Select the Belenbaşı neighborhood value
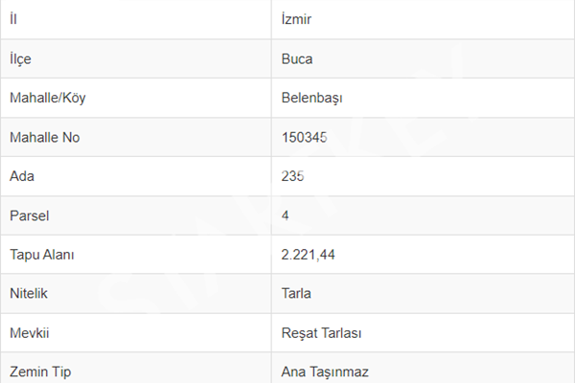This screenshot has width=575, height=383. tap(312, 98)
